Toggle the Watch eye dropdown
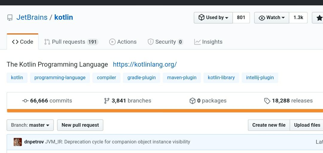The image size is (323, 153). [x=272, y=18]
